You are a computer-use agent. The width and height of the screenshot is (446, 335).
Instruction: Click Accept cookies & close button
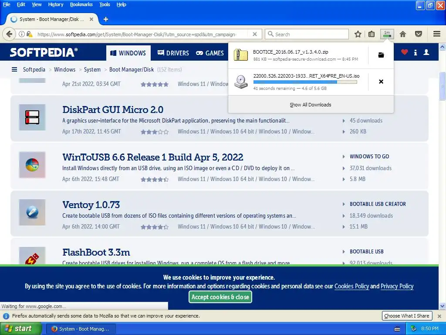pyautogui.click(x=220, y=297)
